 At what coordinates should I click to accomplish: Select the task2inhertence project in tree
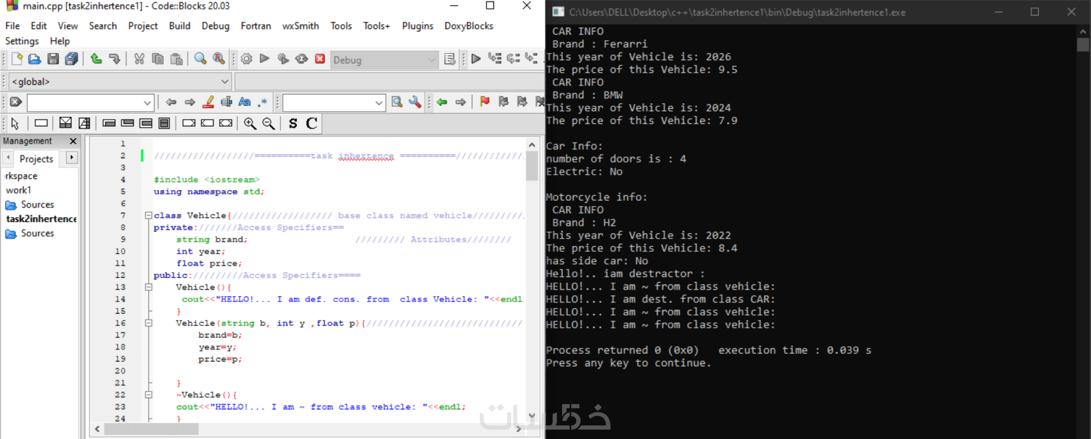coord(41,219)
